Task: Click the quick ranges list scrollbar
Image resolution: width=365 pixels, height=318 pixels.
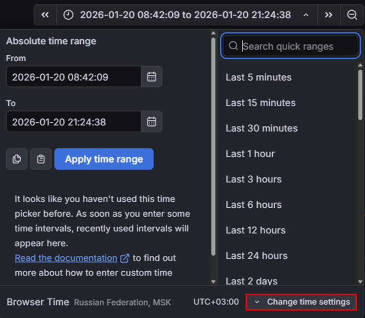Action: coord(360,94)
